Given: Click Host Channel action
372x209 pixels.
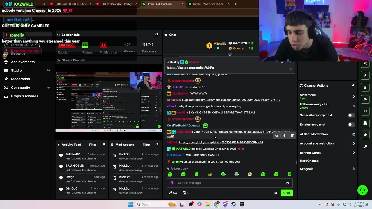Looking at the screenshot, I should tap(310, 161).
